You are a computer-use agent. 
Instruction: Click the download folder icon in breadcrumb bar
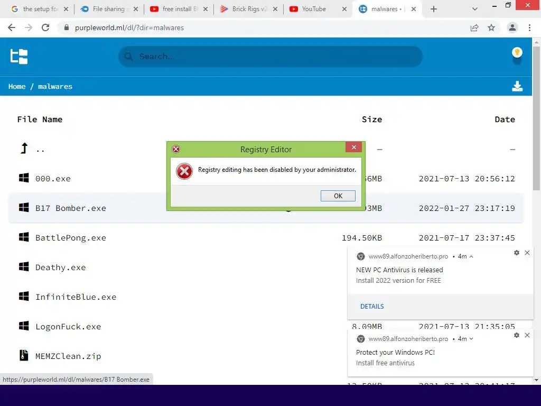tap(517, 86)
